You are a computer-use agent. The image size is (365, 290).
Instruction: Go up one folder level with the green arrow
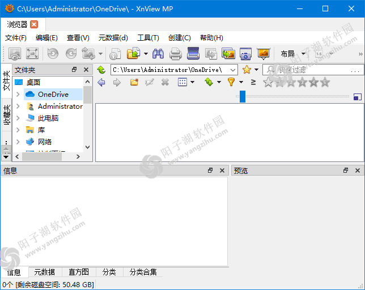[101, 70]
